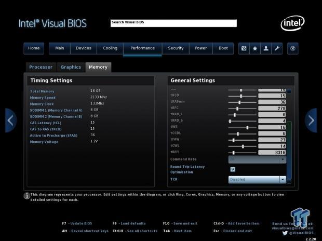
Task: Click F7 Update BIOS shortcut
Action: click(x=77, y=223)
